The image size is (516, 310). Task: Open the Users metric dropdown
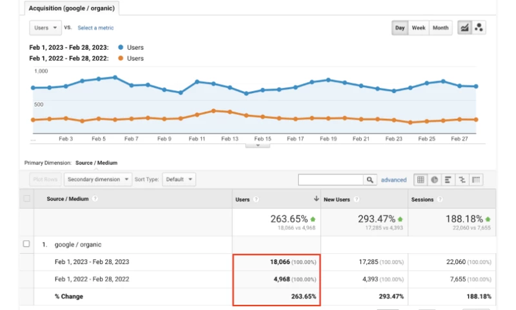[x=45, y=28]
